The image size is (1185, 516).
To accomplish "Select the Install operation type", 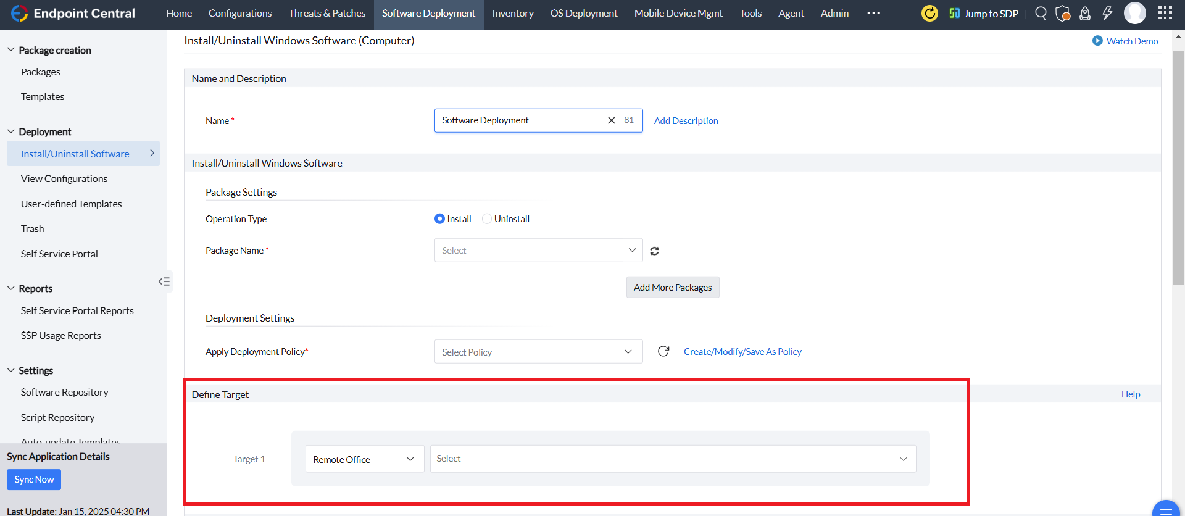I will coord(453,219).
